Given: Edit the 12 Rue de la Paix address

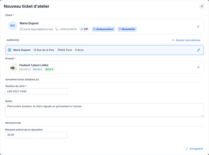Looking at the screenshot, I should point(198,50).
